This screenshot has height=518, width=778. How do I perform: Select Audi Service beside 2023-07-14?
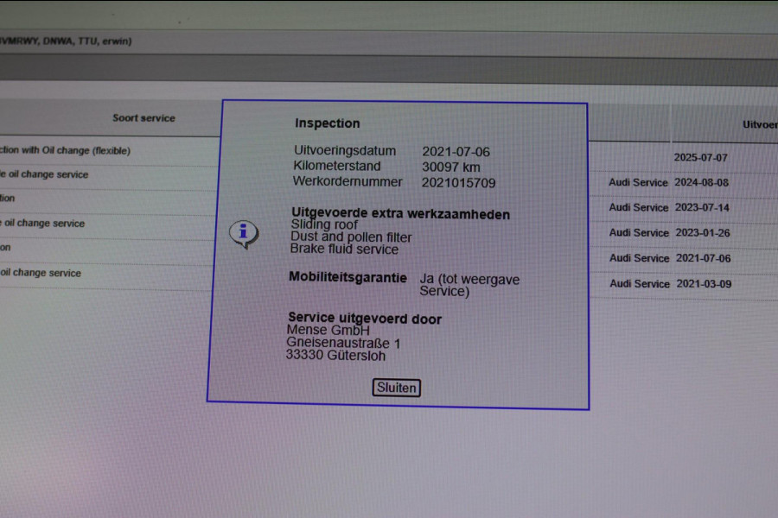638,208
